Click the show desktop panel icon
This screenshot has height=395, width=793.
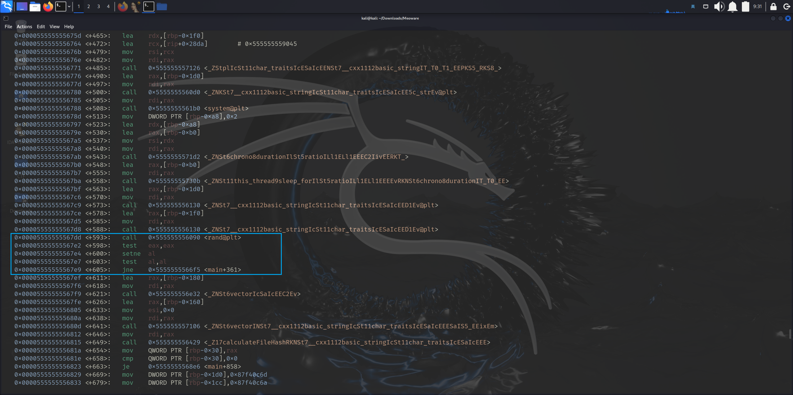click(22, 6)
